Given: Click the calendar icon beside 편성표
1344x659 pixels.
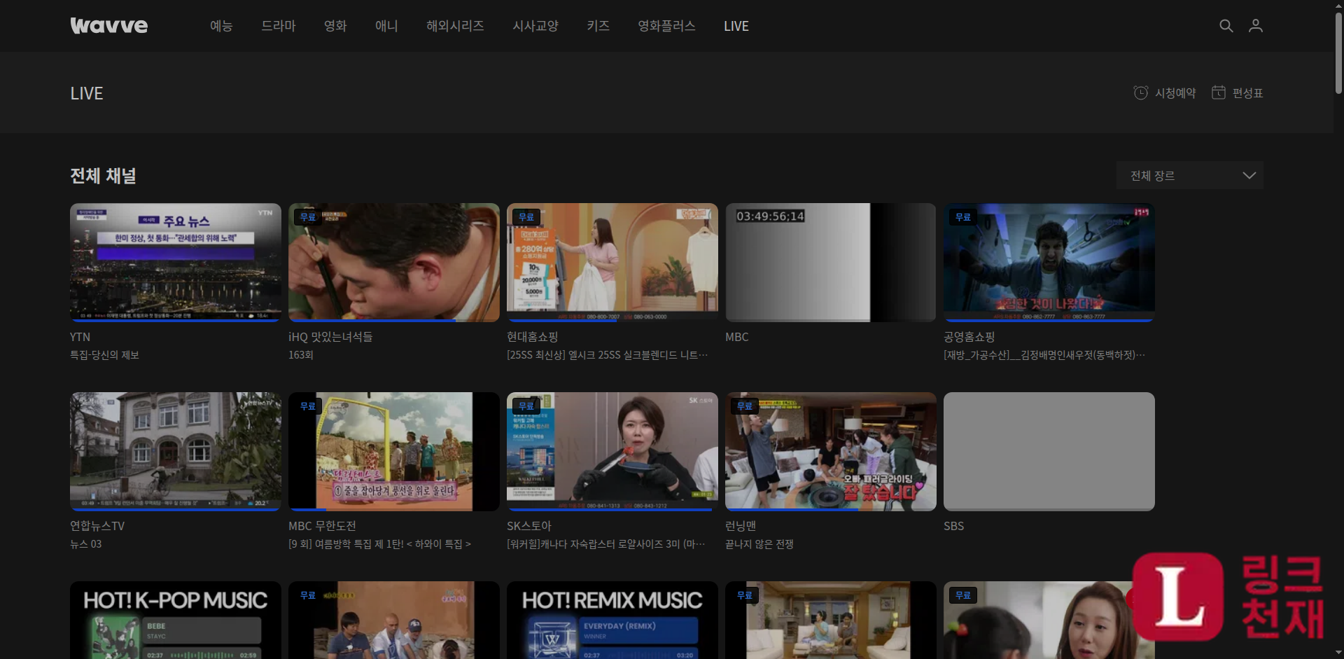Looking at the screenshot, I should tap(1219, 92).
